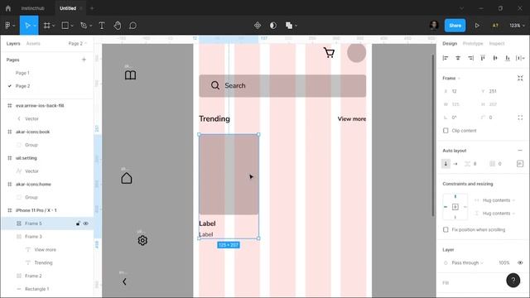The width and height of the screenshot is (530, 298).
Task: Click the Use as mask icon
Action: pos(273,26)
